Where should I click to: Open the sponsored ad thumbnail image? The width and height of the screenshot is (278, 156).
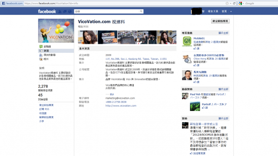click(185, 125)
